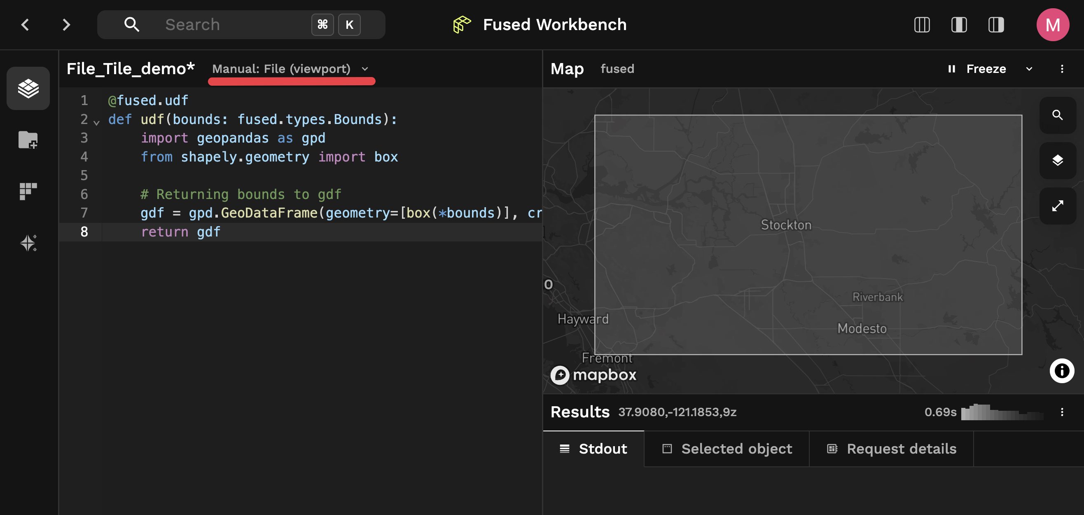Image resolution: width=1084 pixels, height=515 pixels.
Task: Click the 0.69s execution time text
Action: click(940, 412)
